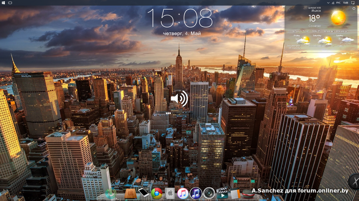Screen dimensions: 359x201
Task: Switch the РУС input language
Action: point(338,3)
